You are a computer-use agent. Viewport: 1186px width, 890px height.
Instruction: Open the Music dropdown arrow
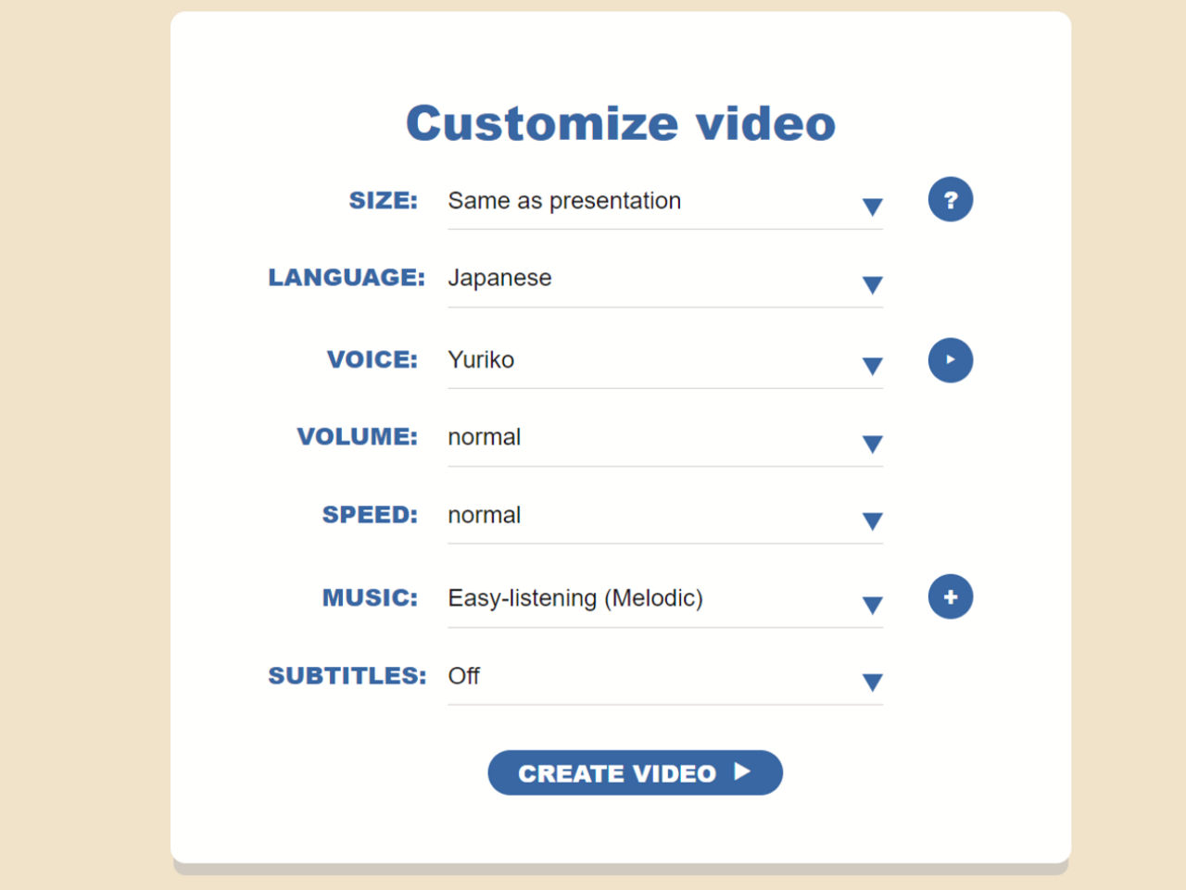pyautogui.click(x=871, y=605)
